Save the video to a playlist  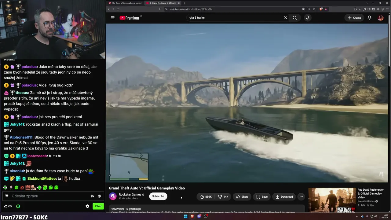pyautogui.click(x=262, y=197)
